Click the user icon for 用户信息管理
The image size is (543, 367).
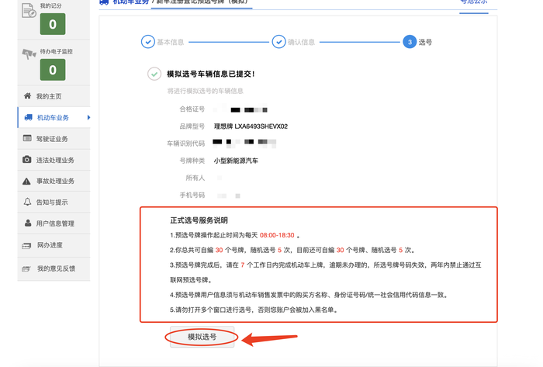pos(28,223)
